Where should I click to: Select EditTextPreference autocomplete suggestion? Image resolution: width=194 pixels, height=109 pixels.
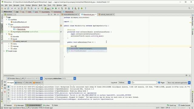(x=87, y=51)
